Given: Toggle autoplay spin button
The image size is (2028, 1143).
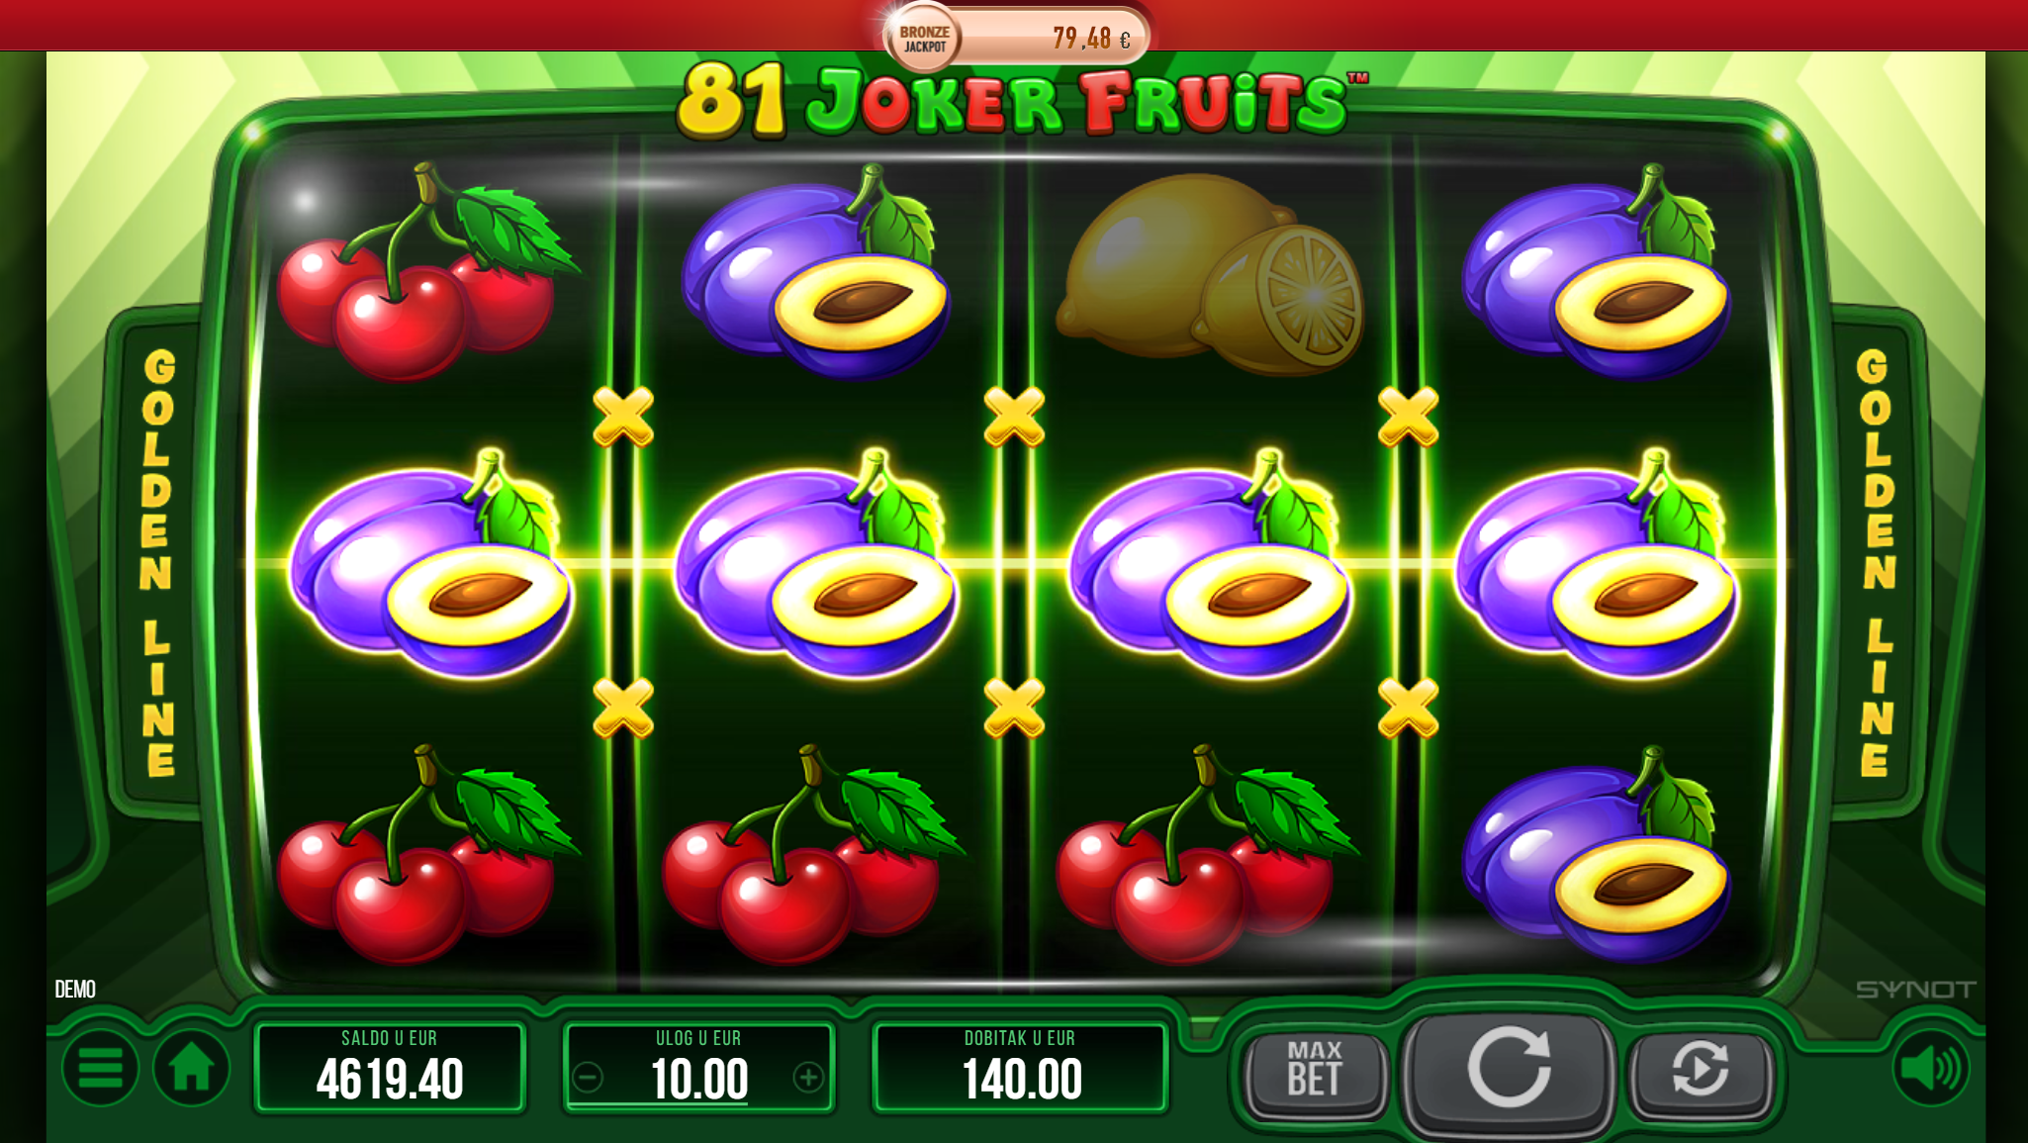Looking at the screenshot, I should coord(1701,1073).
